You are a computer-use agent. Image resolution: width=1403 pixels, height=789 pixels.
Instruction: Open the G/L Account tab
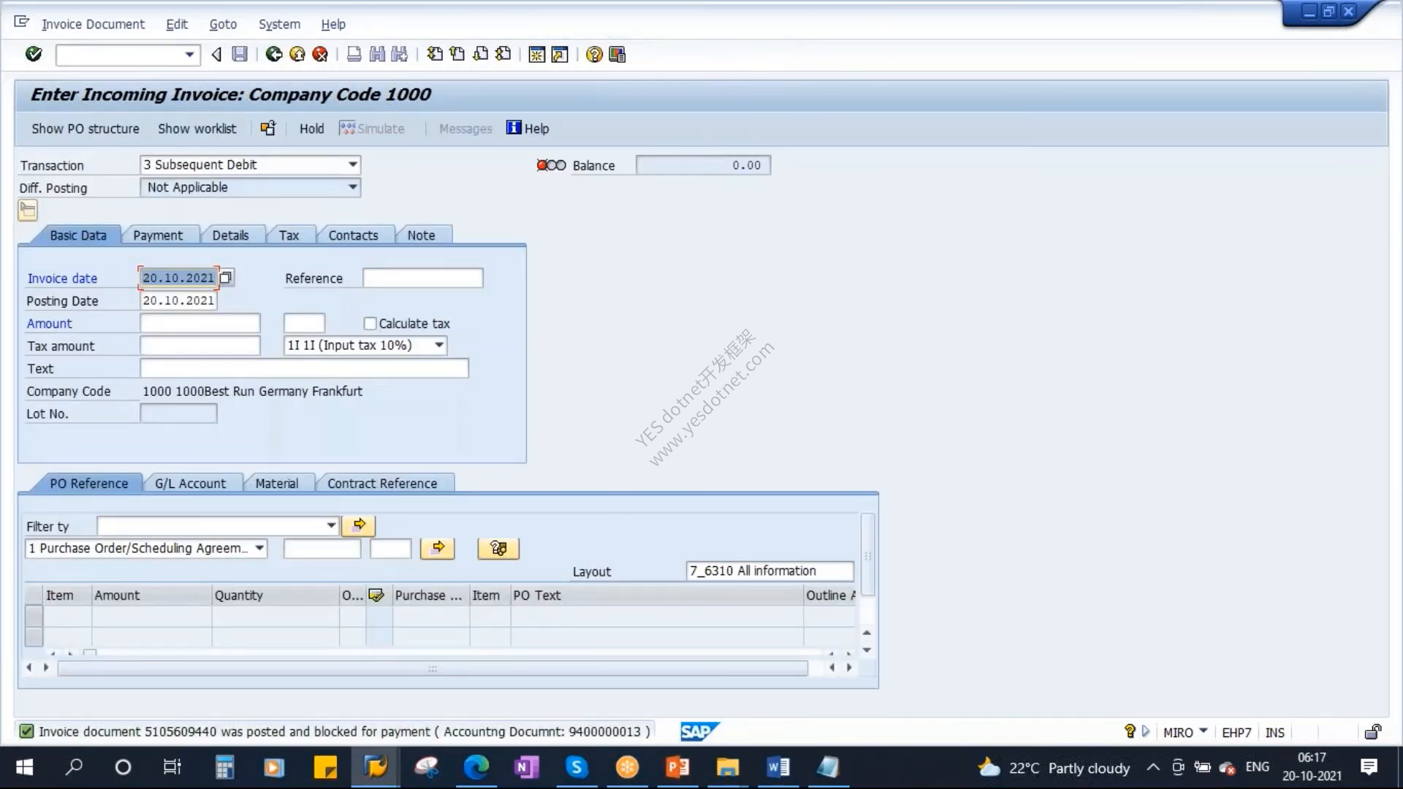pyautogui.click(x=190, y=484)
